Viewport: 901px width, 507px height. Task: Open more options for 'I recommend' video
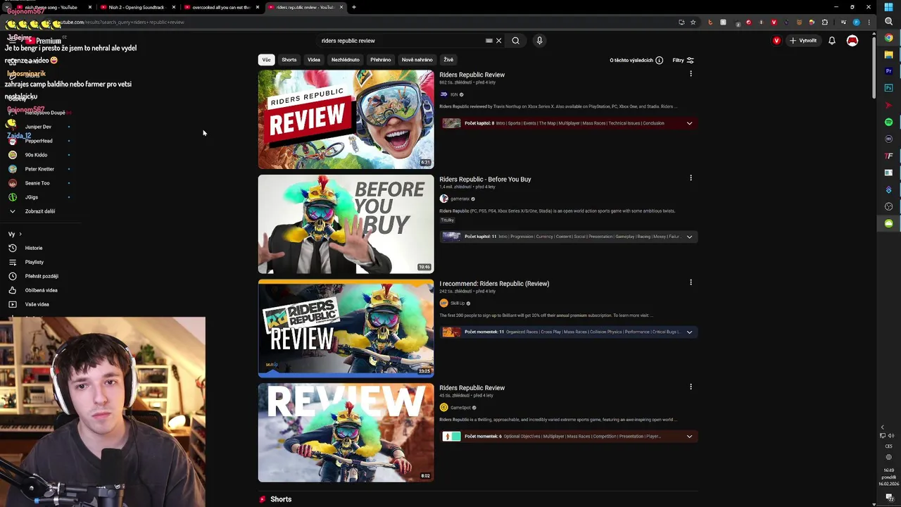coord(691,282)
